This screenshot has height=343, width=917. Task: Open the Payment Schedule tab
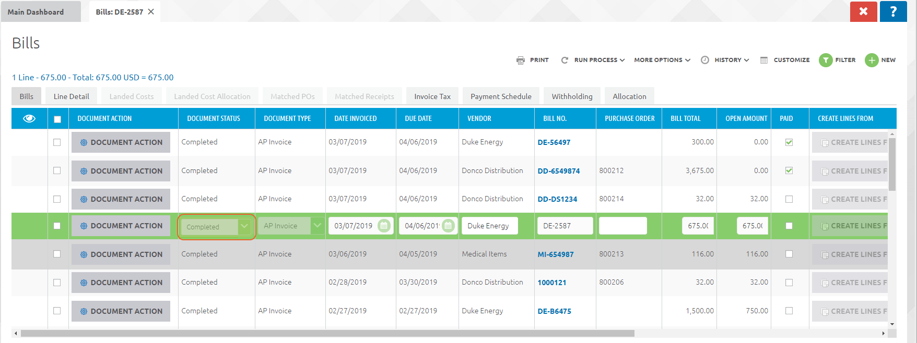click(501, 96)
